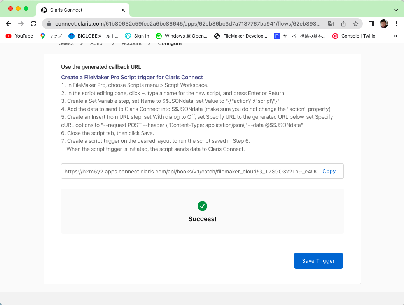Click the Save Trigger button
The height and width of the screenshot is (305, 404).
click(x=318, y=261)
